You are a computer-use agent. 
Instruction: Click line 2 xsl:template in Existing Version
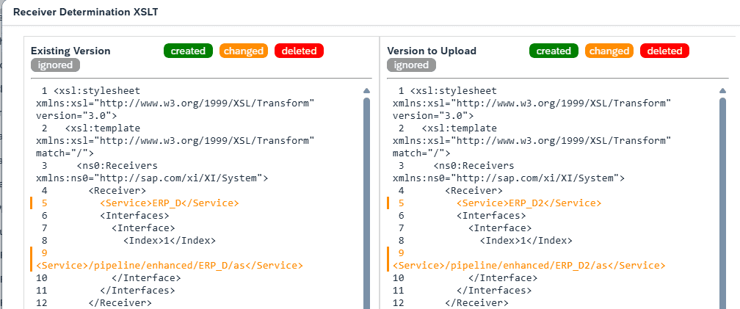(175, 141)
